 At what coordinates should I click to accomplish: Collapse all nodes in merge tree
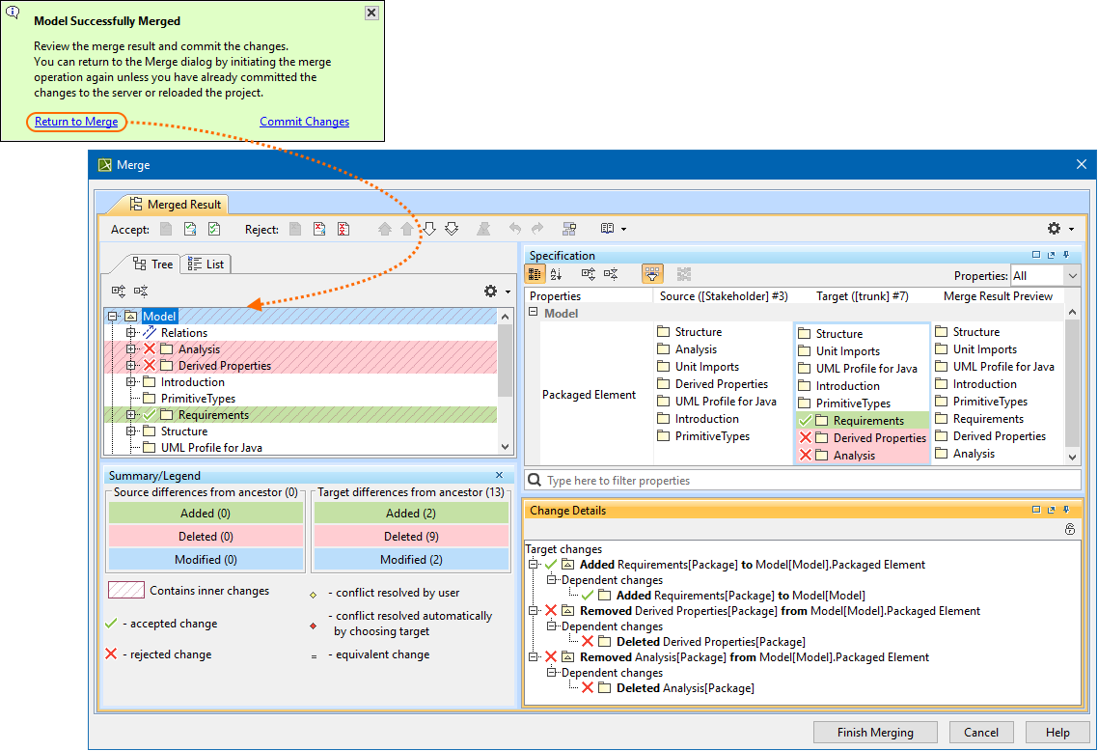pyautogui.click(x=141, y=291)
